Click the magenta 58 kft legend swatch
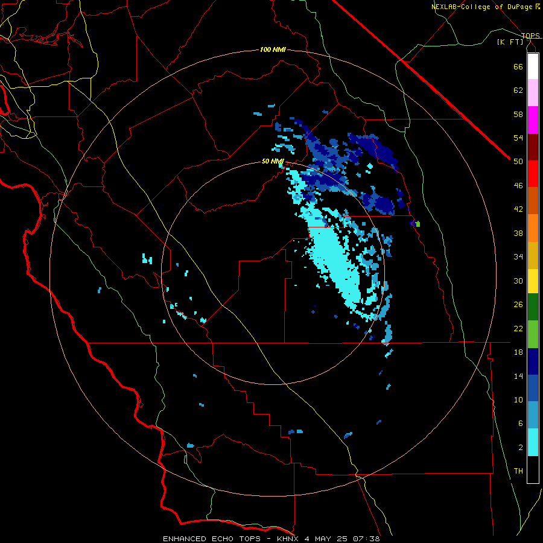 click(x=533, y=120)
